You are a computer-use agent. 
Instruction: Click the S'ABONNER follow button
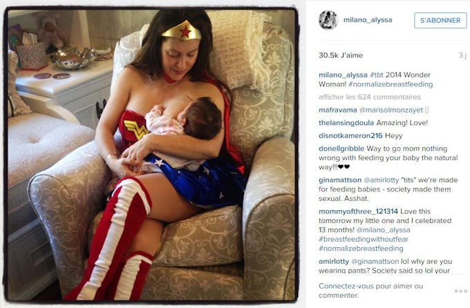coord(440,21)
